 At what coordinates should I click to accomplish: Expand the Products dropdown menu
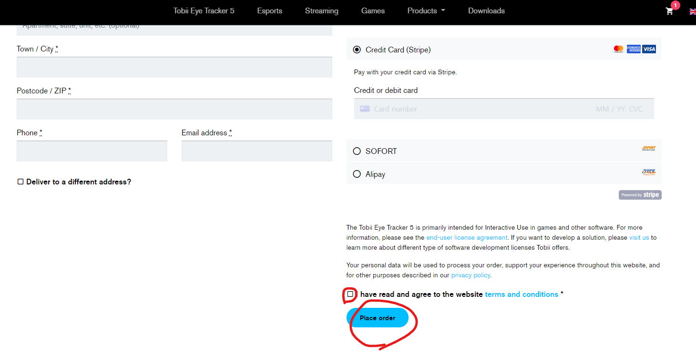coord(426,11)
